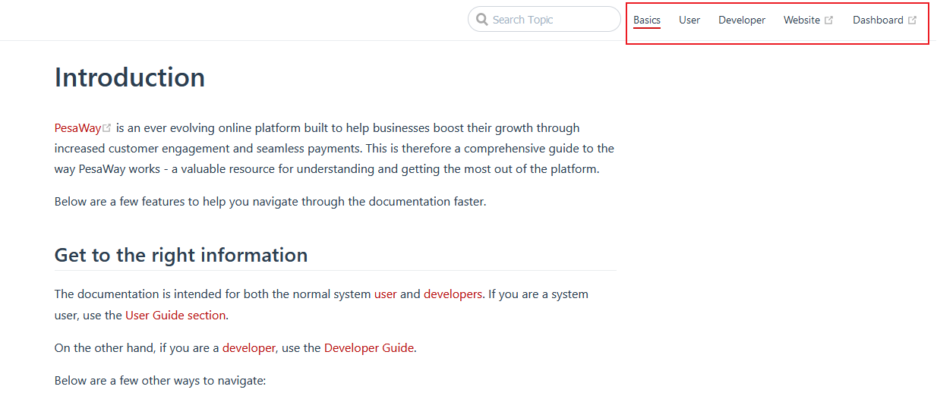Click the red 'developer' link after 'if you are a'
Image resolution: width=937 pixels, height=399 pixels.
tap(248, 348)
